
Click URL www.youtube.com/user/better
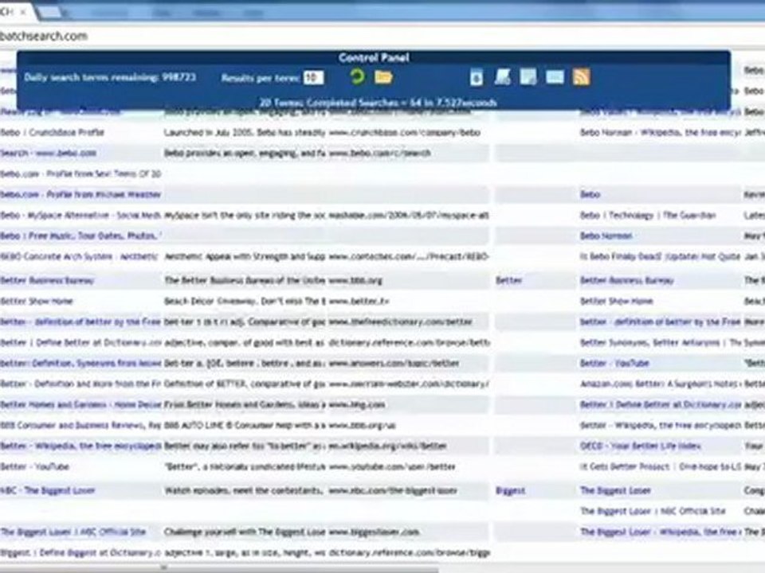[x=392, y=467]
